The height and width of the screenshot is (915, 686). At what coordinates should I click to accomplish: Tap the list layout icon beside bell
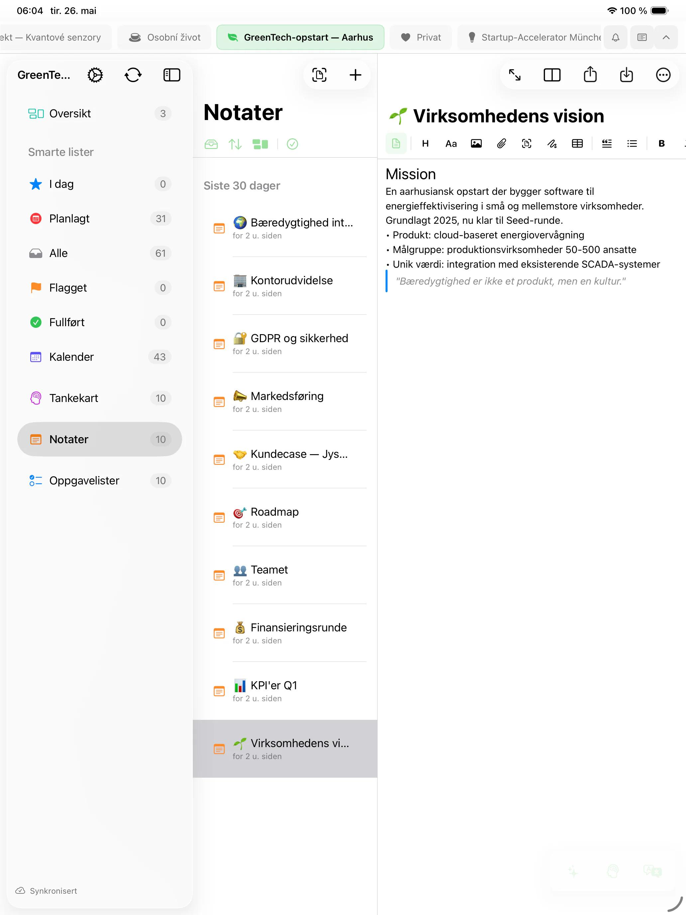click(x=642, y=37)
